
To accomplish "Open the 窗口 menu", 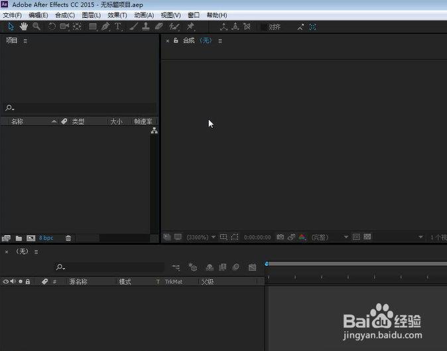I will [x=194, y=15].
